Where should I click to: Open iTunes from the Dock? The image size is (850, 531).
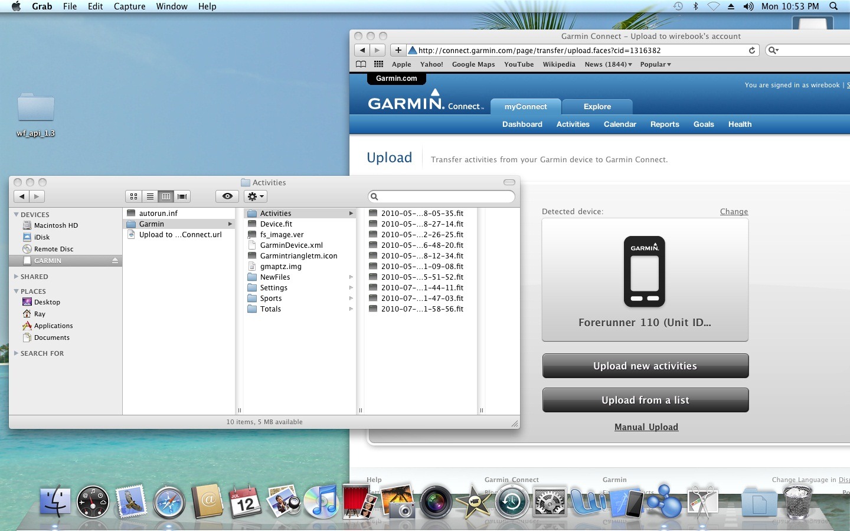coord(322,501)
